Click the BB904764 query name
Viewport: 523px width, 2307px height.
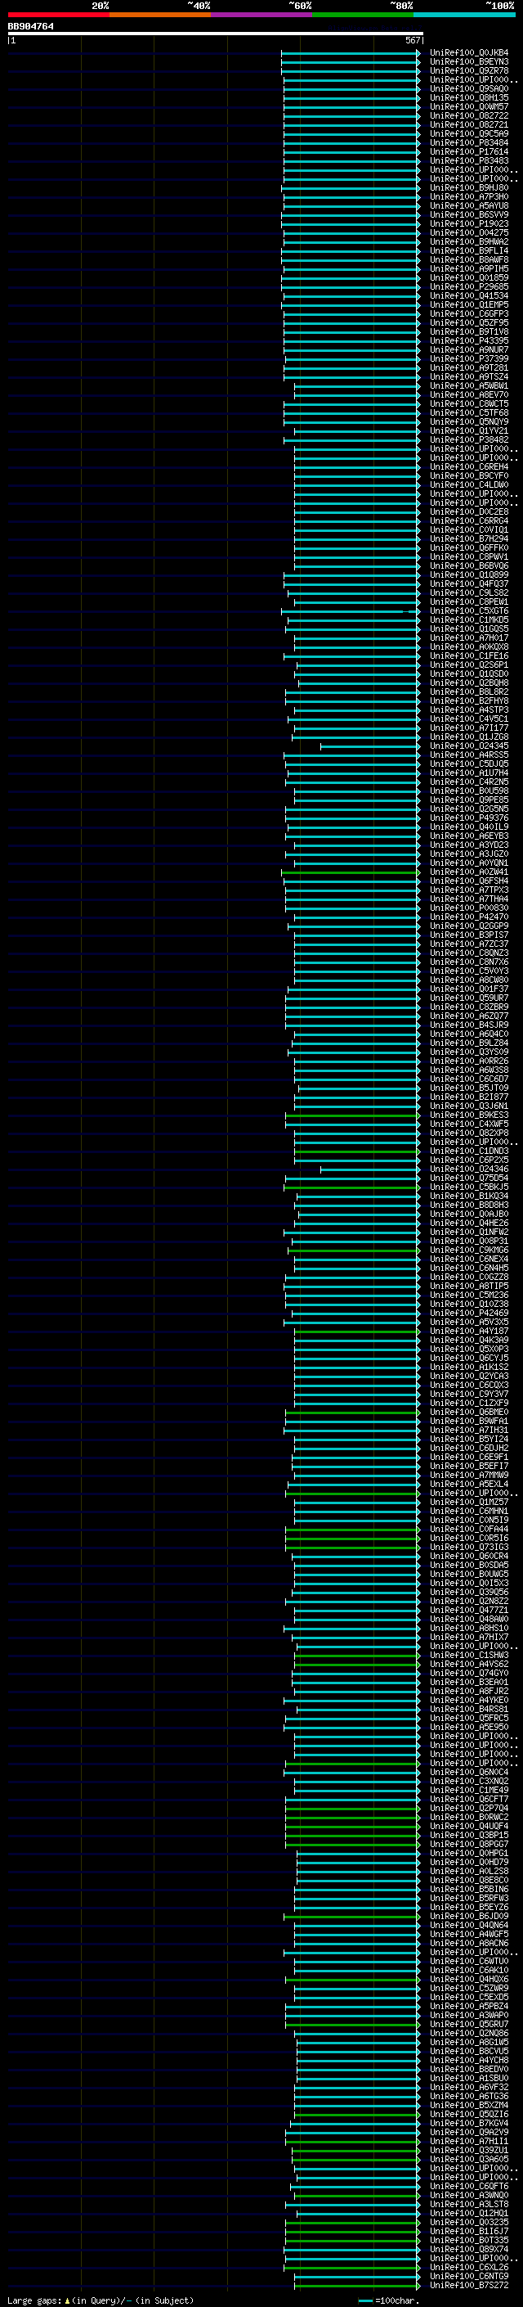[x=30, y=27]
